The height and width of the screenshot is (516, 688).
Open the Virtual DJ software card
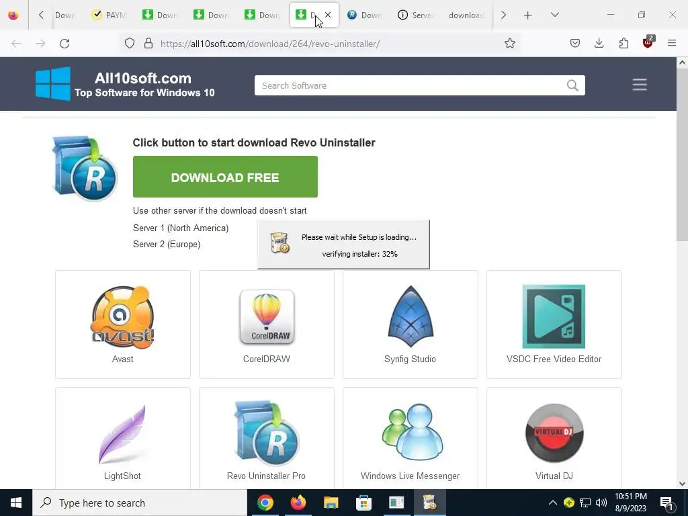pyautogui.click(x=554, y=438)
